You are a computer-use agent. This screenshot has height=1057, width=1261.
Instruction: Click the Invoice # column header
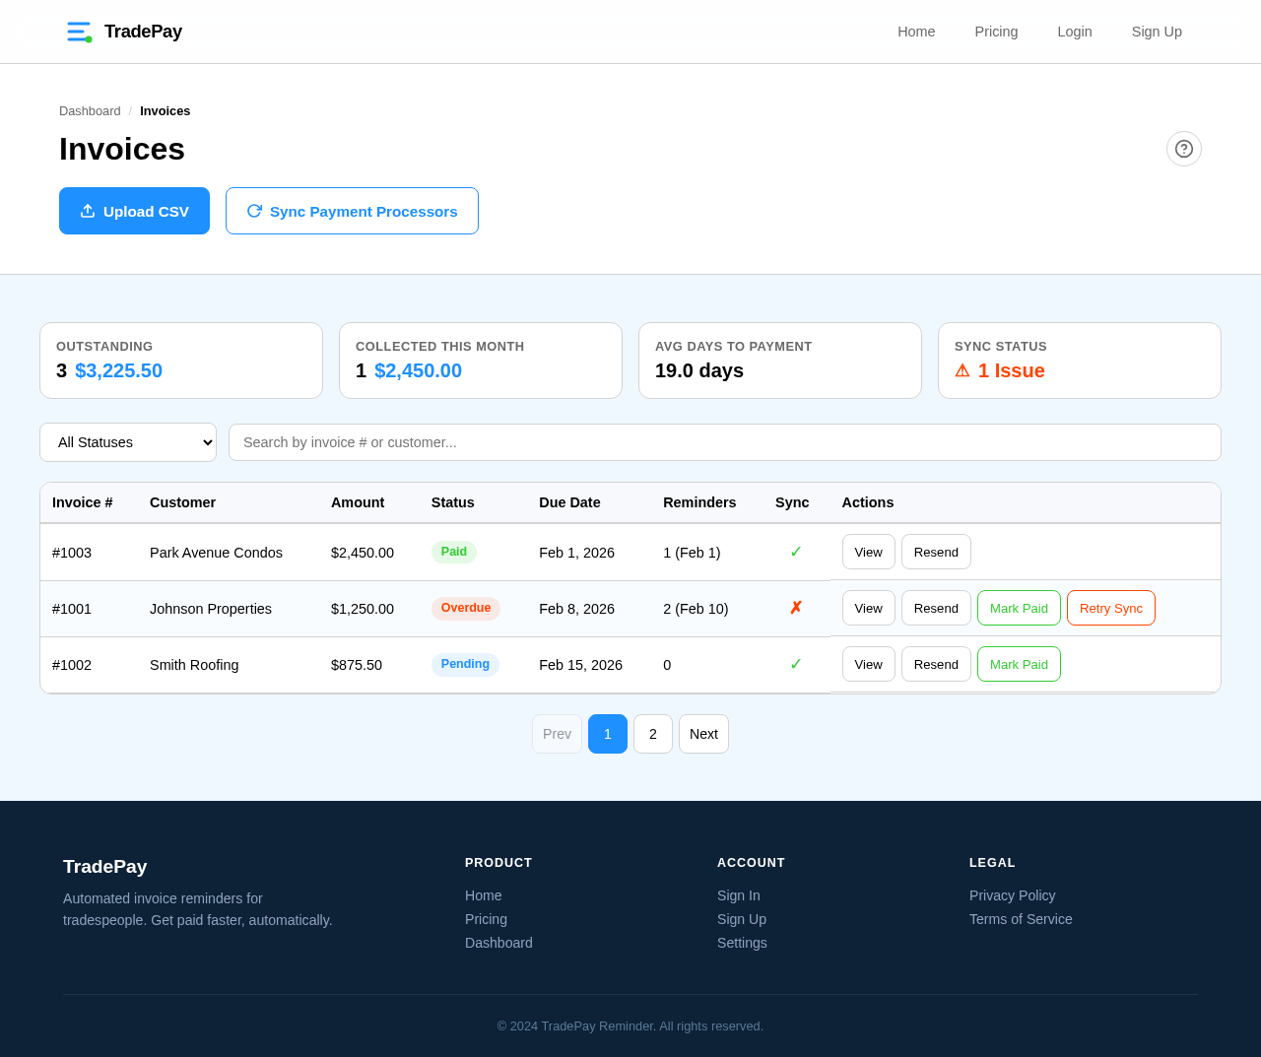[x=83, y=502]
